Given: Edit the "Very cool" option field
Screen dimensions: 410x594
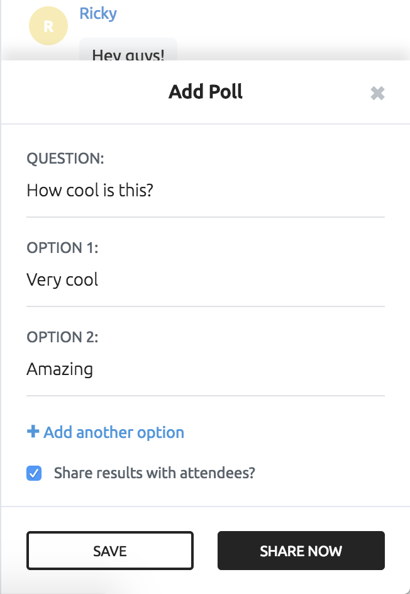Looking at the screenshot, I should (x=206, y=279).
